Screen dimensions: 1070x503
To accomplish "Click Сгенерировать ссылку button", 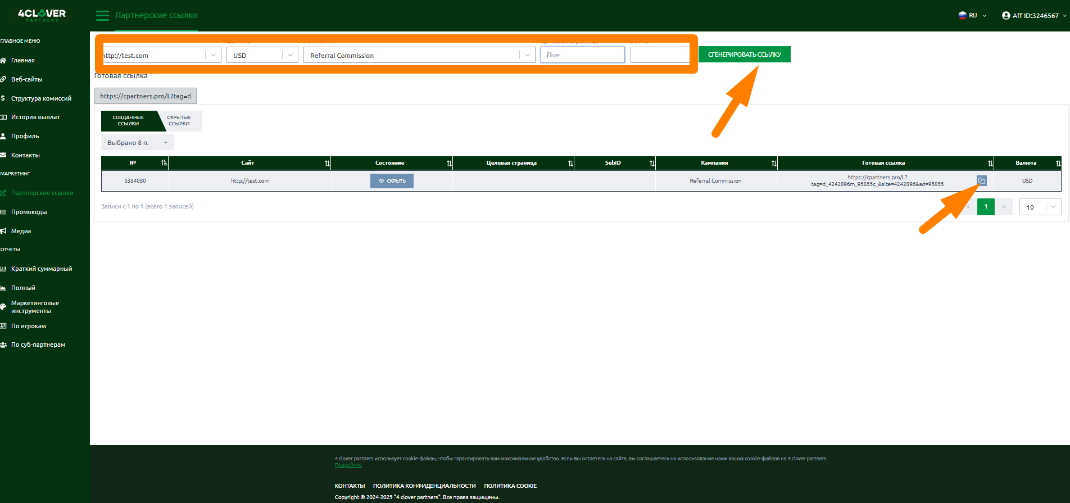I will [745, 55].
